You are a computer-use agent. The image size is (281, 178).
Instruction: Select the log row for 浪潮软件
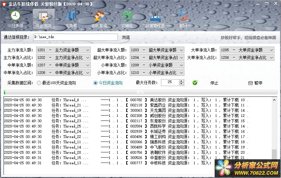click(126, 152)
